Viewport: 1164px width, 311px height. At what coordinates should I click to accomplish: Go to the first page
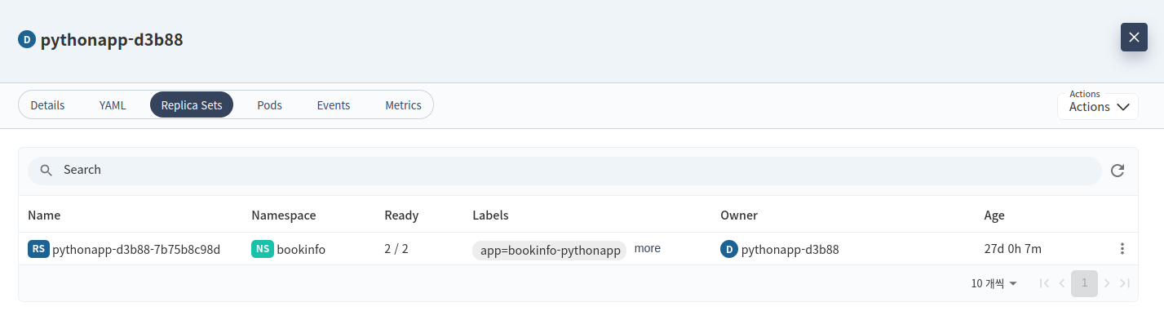click(x=1044, y=283)
